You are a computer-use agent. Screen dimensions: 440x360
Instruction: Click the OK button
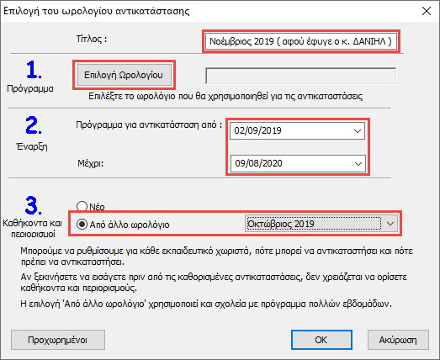tap(321, 340)
